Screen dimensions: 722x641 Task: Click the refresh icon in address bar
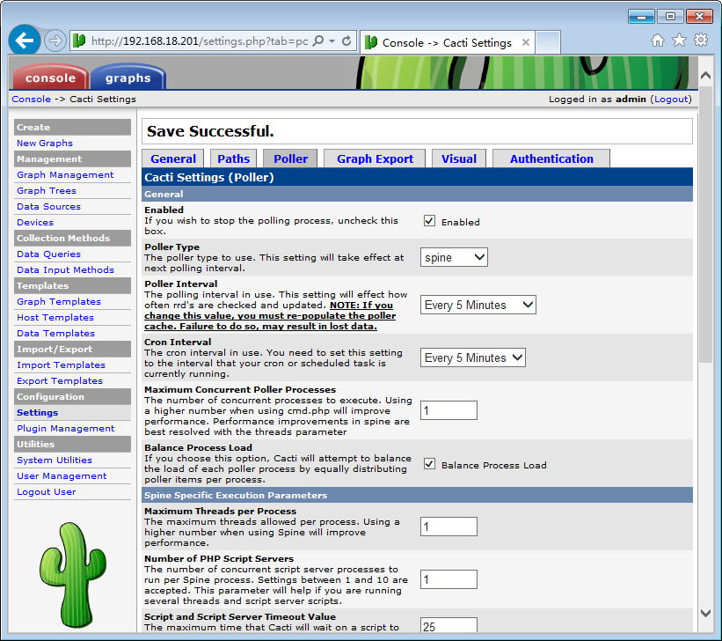pos(346,41)
